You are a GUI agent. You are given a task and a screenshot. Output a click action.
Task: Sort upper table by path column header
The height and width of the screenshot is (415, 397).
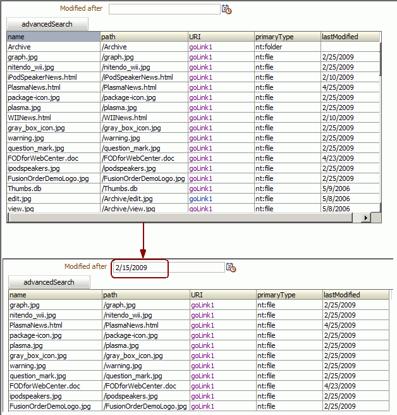pos(144,37)
